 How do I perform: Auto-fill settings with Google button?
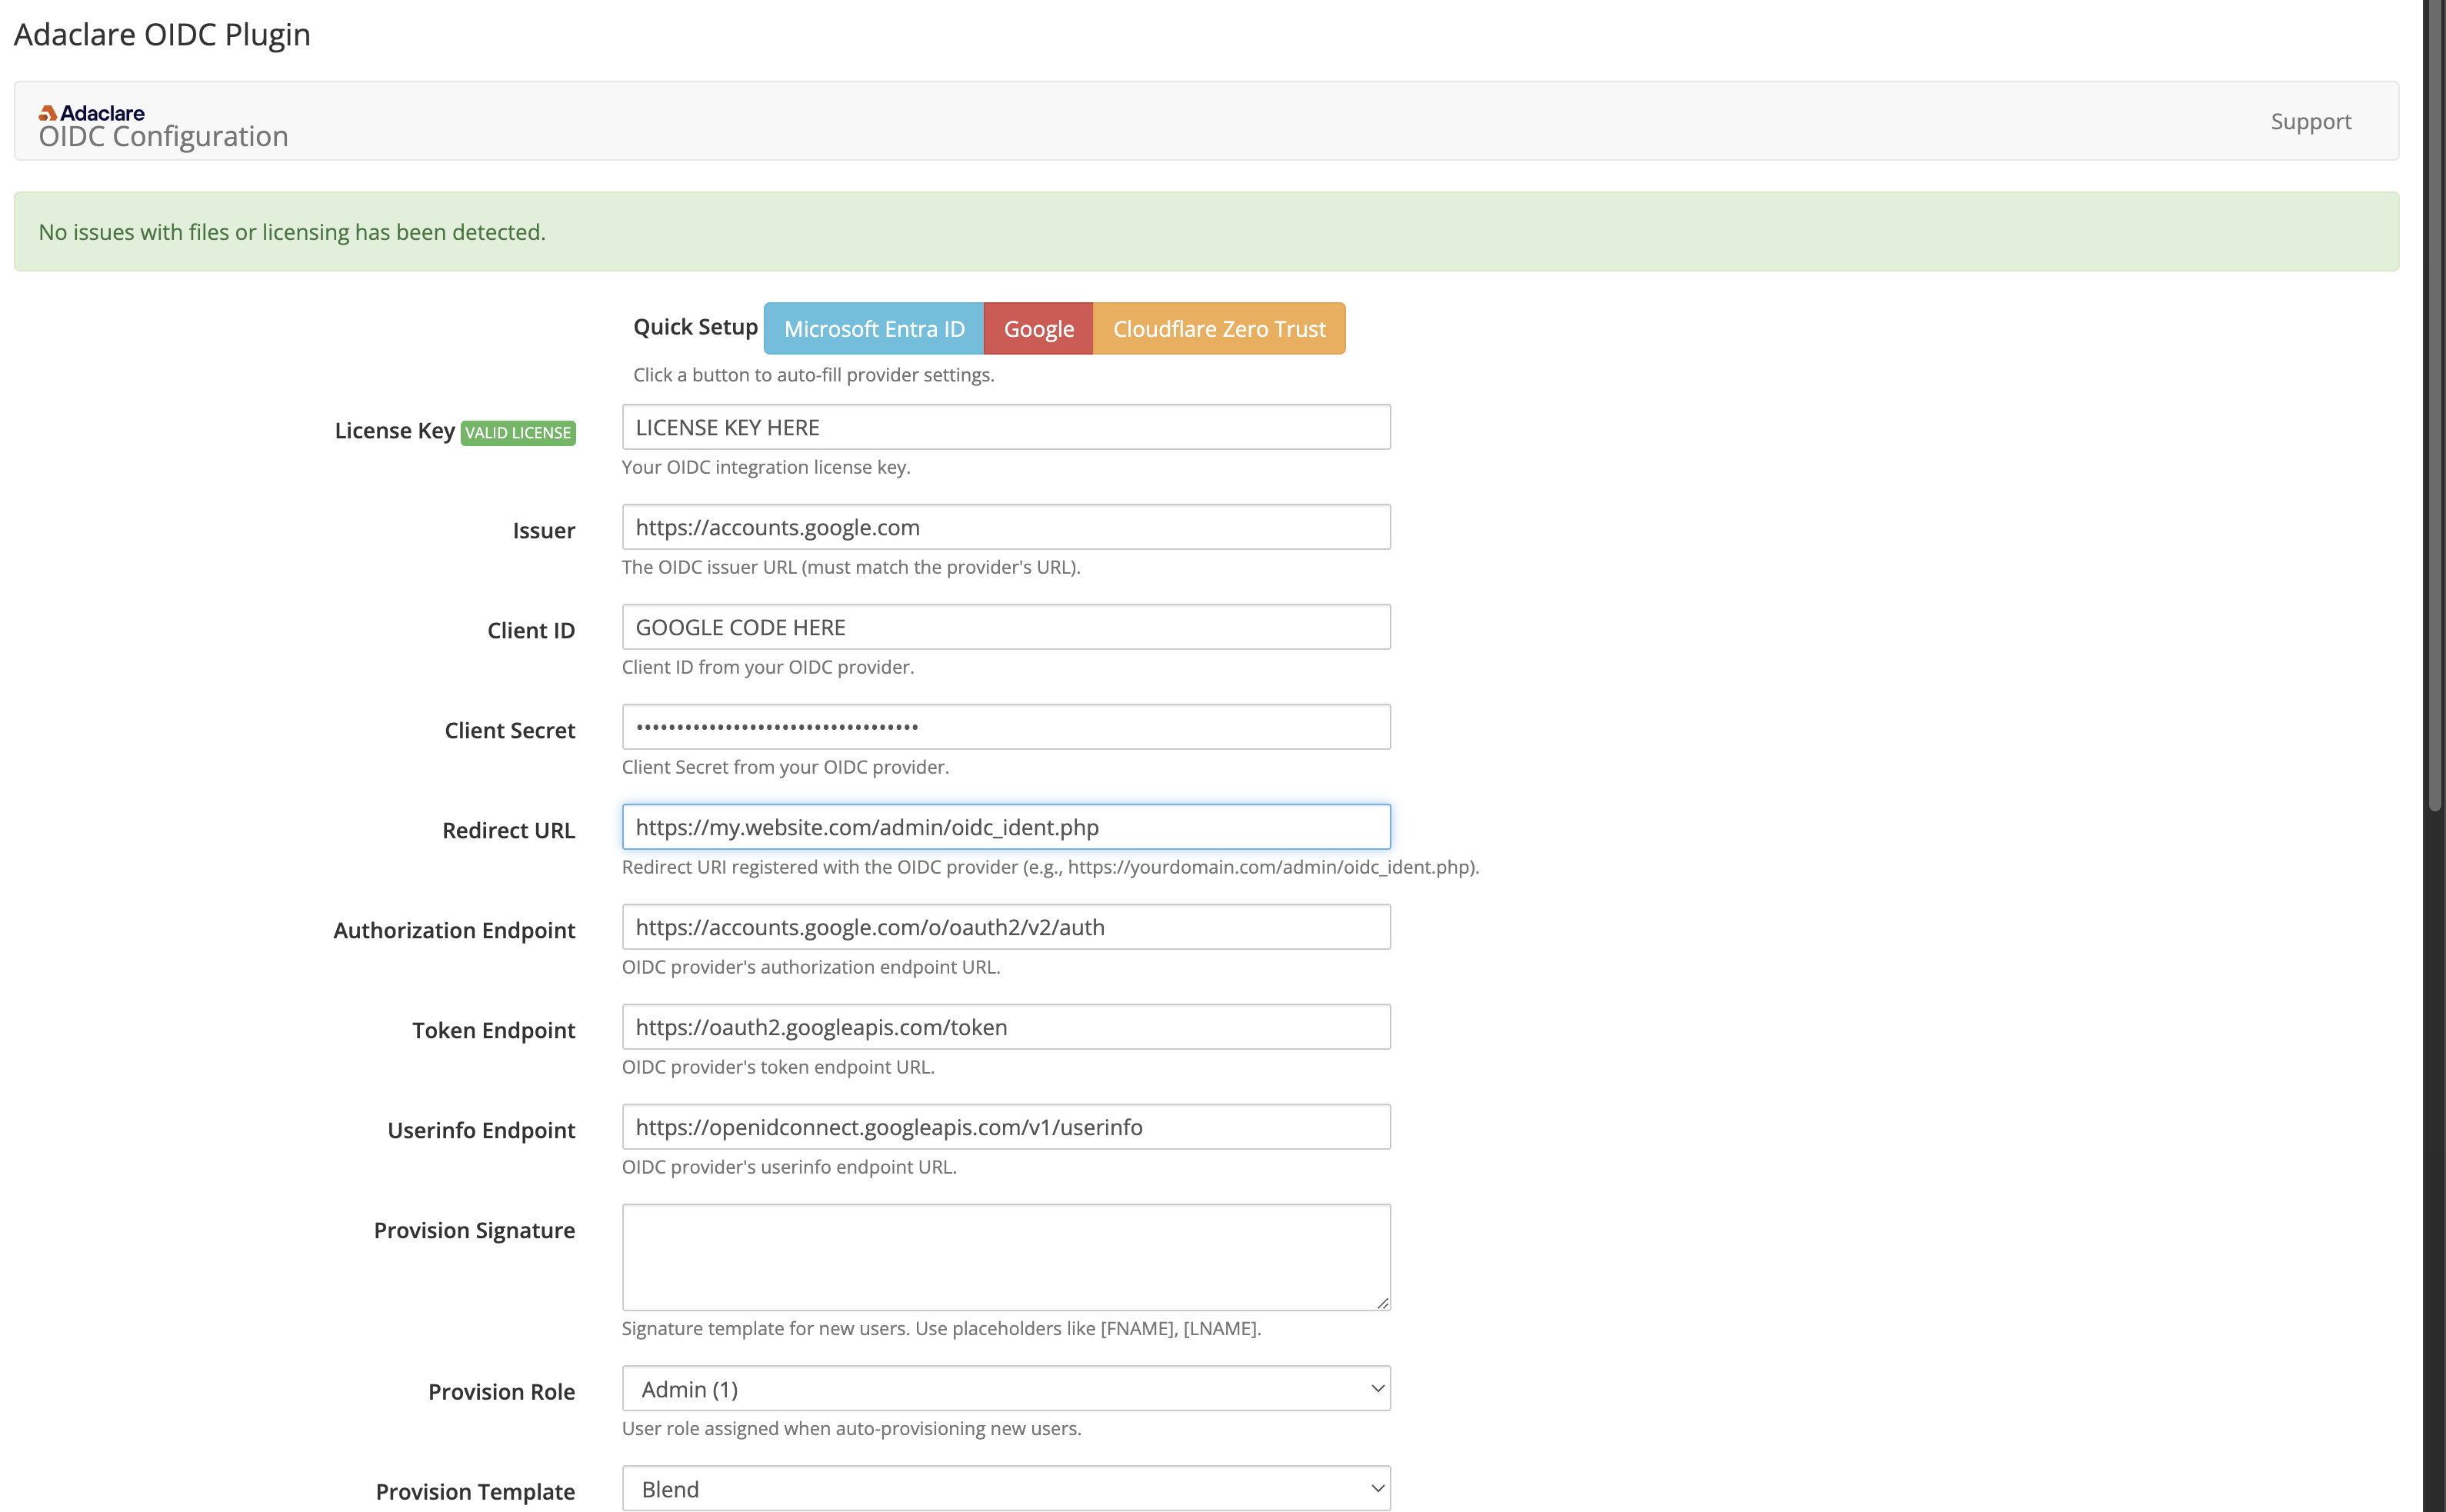pyautogui.click(x=1038, y=328)
